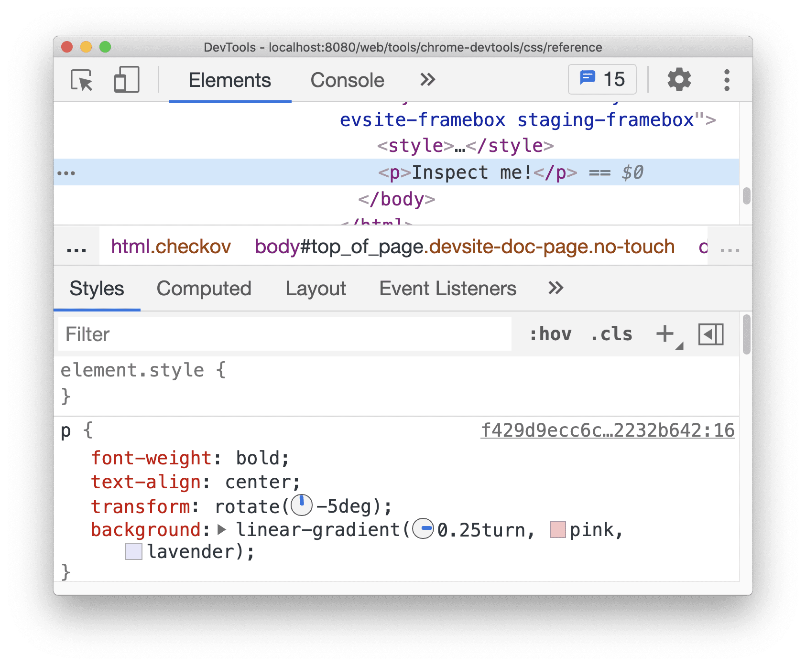Toggle the .cls classes panel

coord(611,334)
